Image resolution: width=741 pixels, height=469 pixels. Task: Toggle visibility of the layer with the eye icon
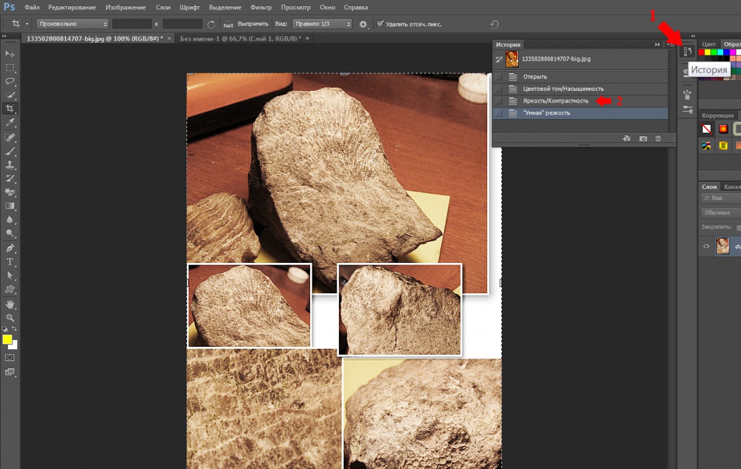[707, 247]
